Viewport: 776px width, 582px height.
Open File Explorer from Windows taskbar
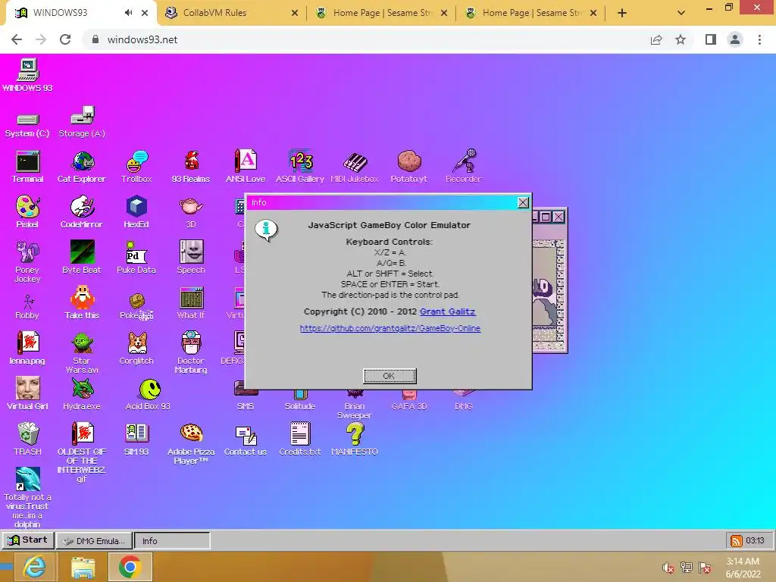point(83,567)
